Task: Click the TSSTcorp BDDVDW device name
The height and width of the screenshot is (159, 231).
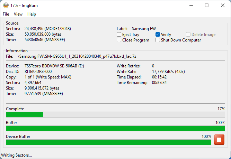Action: pos(48,66)
